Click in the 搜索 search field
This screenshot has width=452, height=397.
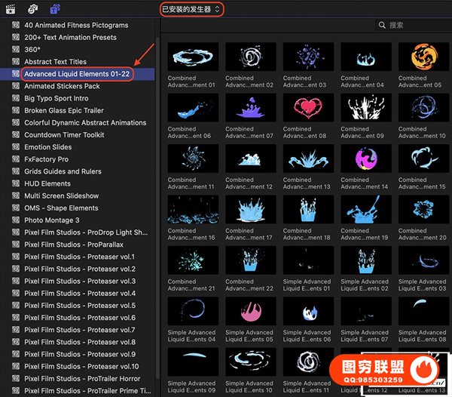coord(414,26)
